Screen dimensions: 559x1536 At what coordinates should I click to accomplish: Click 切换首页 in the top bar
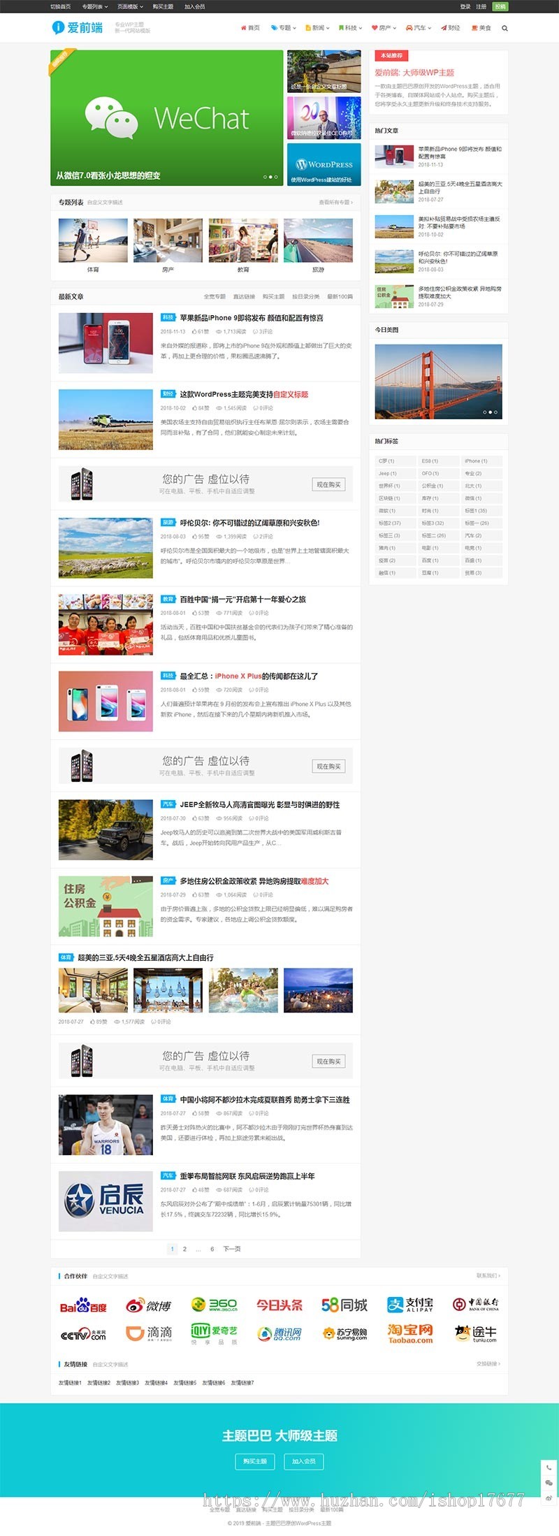click(60, 6)
